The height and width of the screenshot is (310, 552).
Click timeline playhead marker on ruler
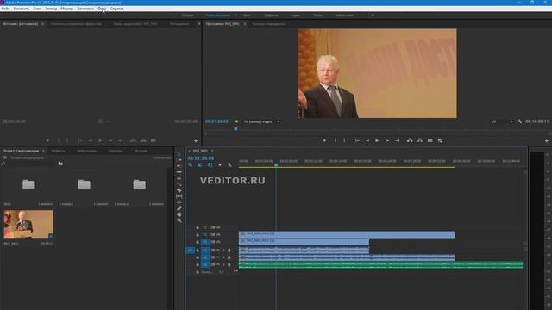tap(276, 164)
